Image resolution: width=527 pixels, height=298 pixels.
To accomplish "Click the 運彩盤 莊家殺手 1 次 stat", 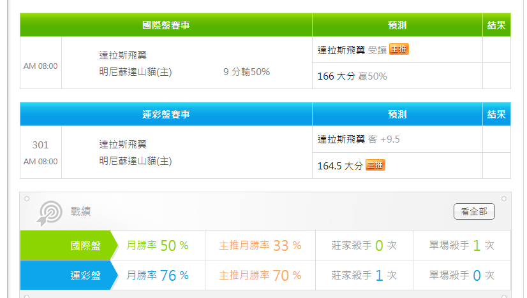I will pyautogui.click(x=364, y=276).
